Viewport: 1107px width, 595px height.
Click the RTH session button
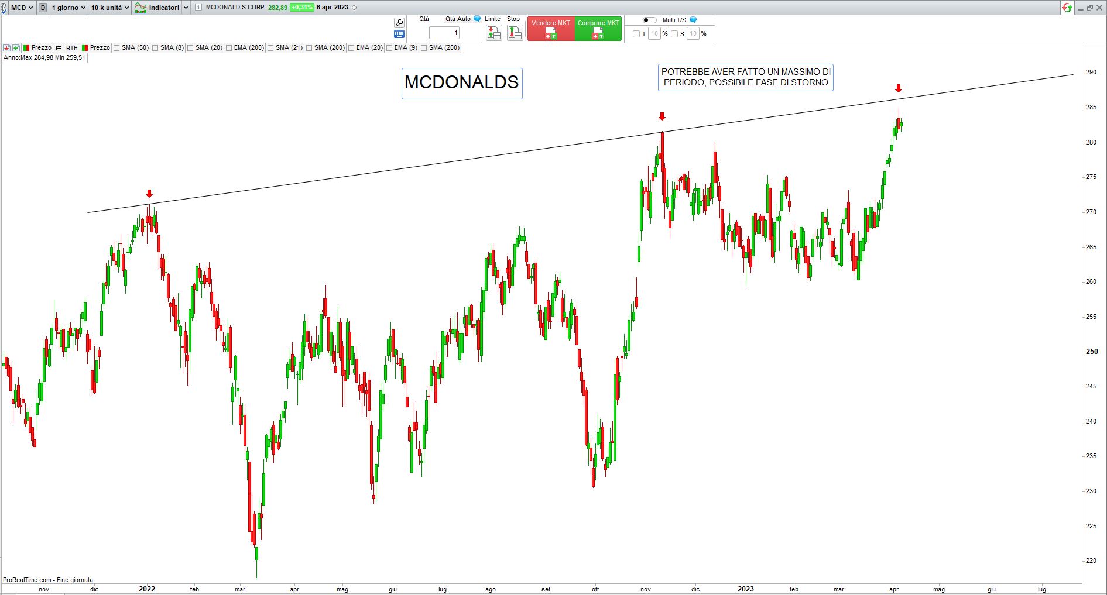71,48
